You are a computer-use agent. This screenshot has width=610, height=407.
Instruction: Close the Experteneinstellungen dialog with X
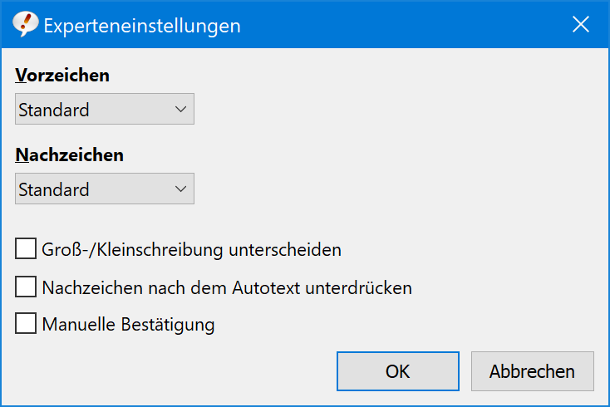pos(581,24)
